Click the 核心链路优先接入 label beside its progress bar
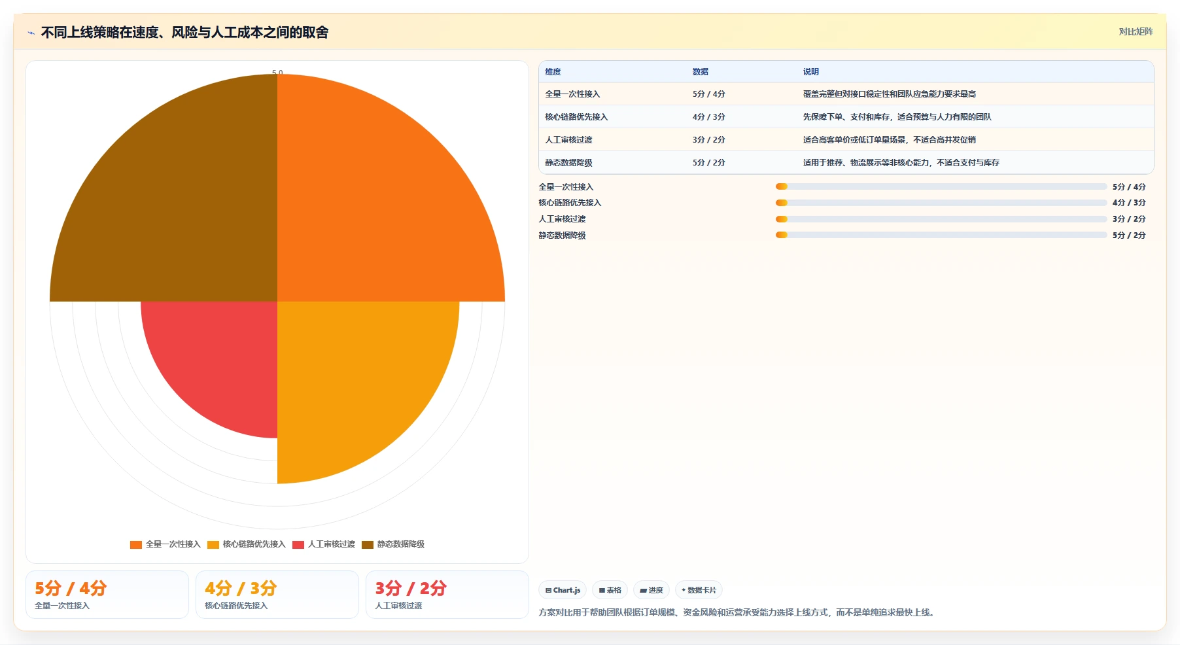Viewport: 1180px width, 645px height. click(570, 203)
